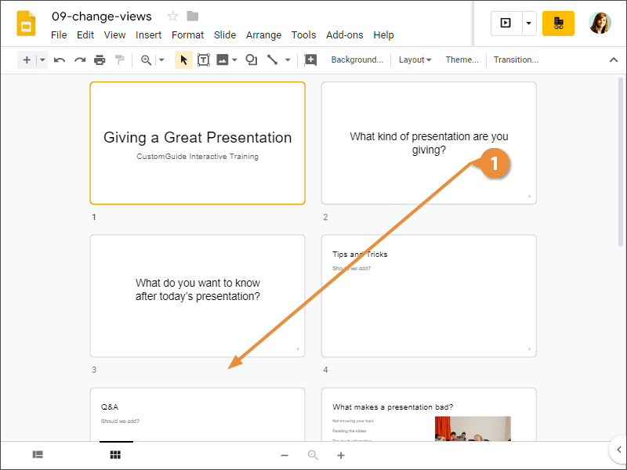Click the Add comment icon
The width and height of the screenshot is (627, 470).
tap(310, 60)
